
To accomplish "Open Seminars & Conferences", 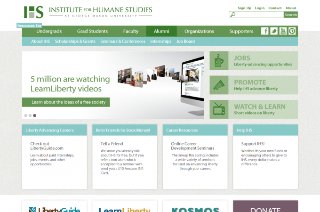I will [123, 41].
